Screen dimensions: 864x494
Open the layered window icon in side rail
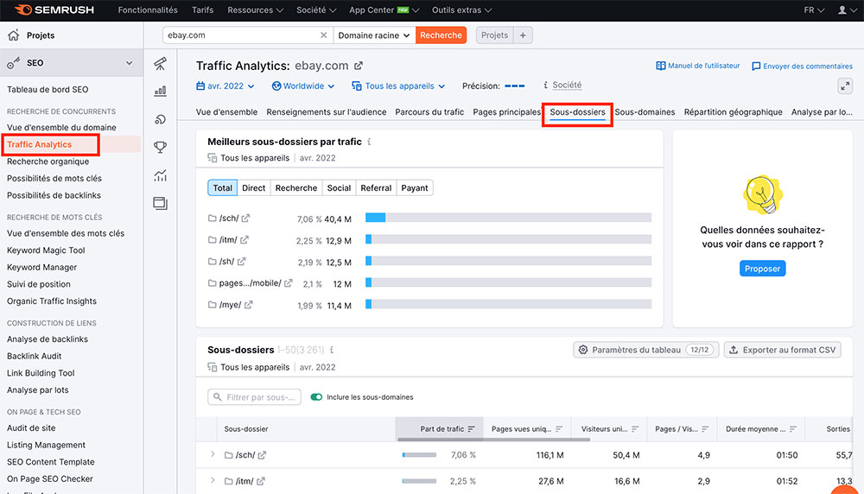point(161,203)
